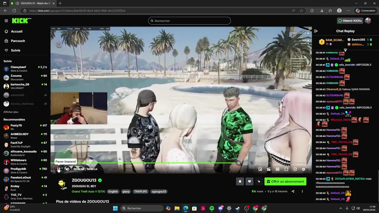The image size is (379, 213).
Task: Focus the Rechercher search field on Kick
Action: [x=189, y=21]
